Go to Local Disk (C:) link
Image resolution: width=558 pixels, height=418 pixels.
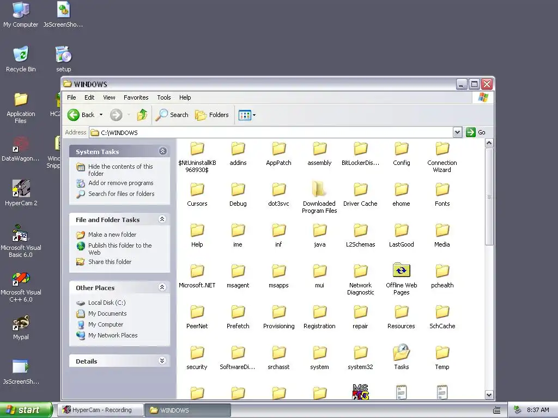pos(107,303)
